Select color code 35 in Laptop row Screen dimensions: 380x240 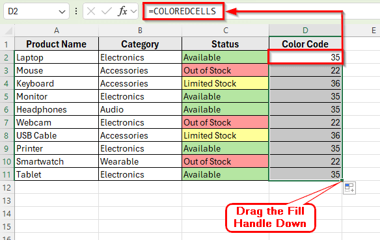(305, 57)
